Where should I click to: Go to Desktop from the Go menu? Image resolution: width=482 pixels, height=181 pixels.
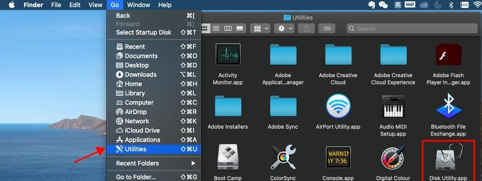coord(154,65)
